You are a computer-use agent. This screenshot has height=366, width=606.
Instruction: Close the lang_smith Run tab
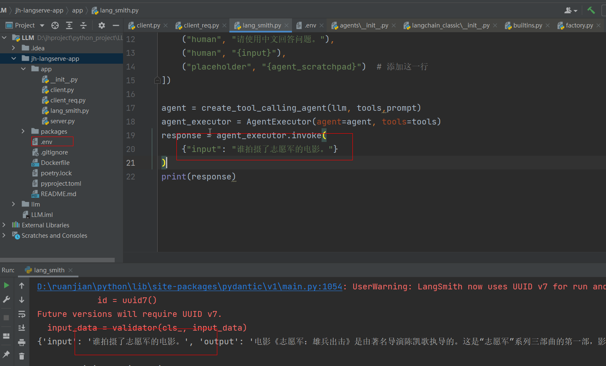pyautogui.click(x=70, y=270)
